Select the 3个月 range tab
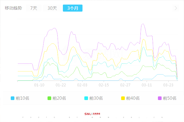Image resolution: width=184 pixels, height=122 pixels. pos(72,8)
